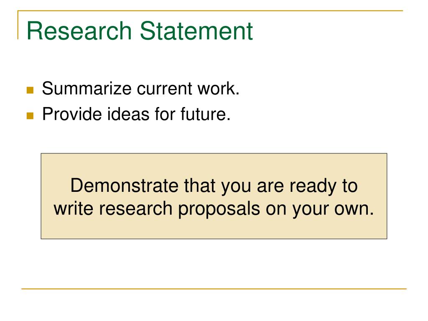Viewport: 428px width, 321px height.
Task: Click the word Demonstrate in the callout
Action: pos(125,186)
